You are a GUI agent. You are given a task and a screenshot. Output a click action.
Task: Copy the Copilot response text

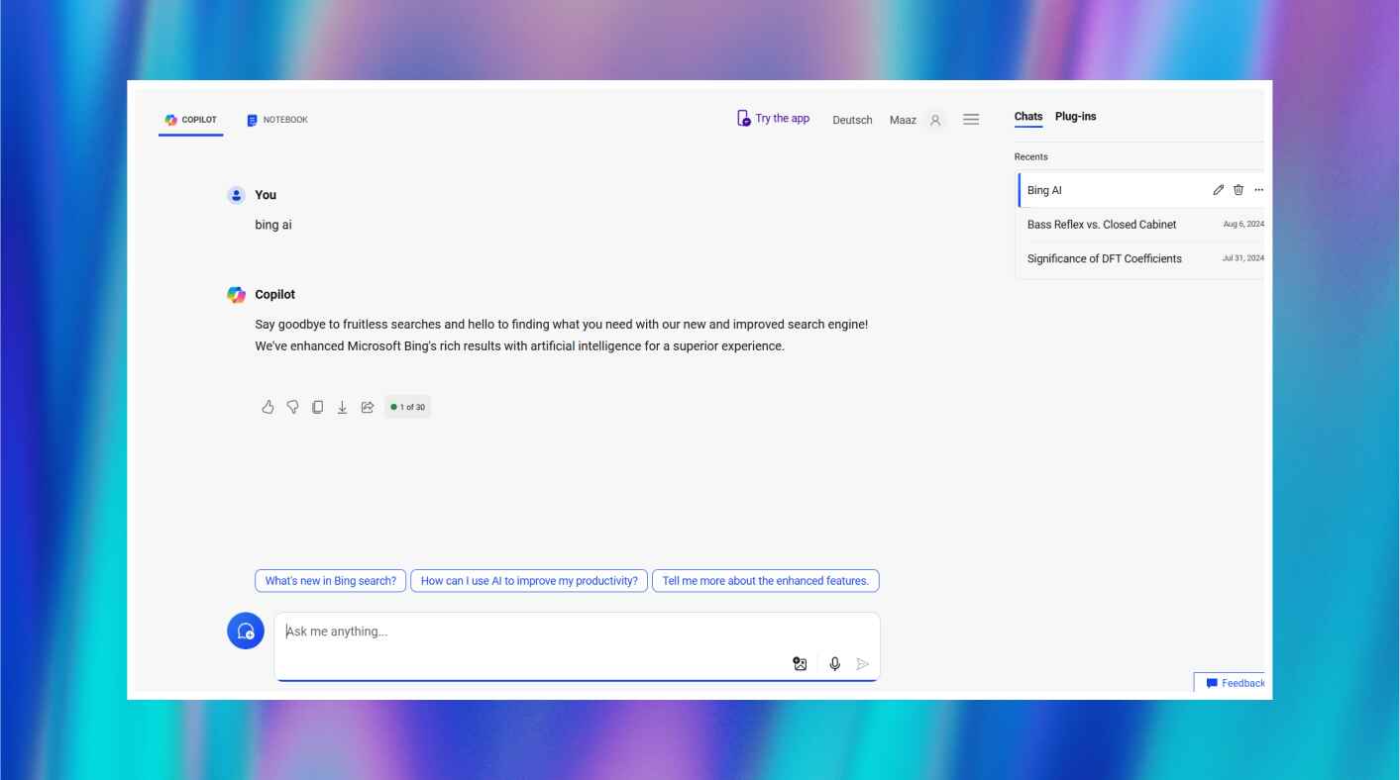(317, 407)
